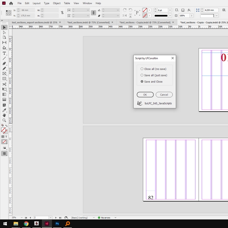Select the Save and Close option

point(151,82)
